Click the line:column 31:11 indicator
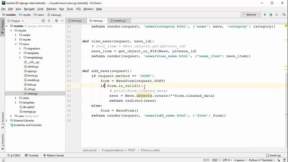Screen dimensions: 288x162 click(206, 160)
